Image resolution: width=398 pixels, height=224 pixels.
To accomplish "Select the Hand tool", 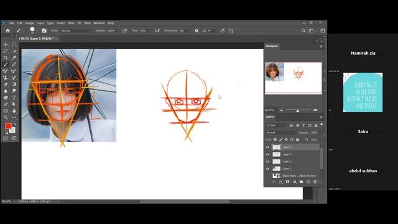I will pyautogui.click(x=14, y=111).
